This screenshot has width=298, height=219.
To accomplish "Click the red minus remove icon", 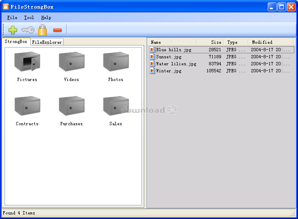I will click(58, 30).
